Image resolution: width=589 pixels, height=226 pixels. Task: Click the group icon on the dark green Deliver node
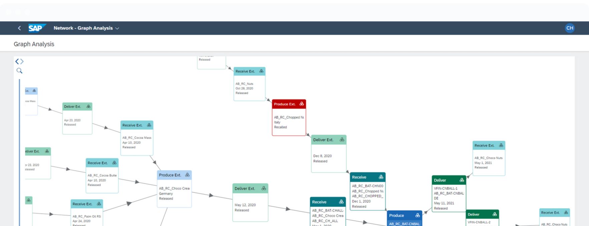coord(462,180)
